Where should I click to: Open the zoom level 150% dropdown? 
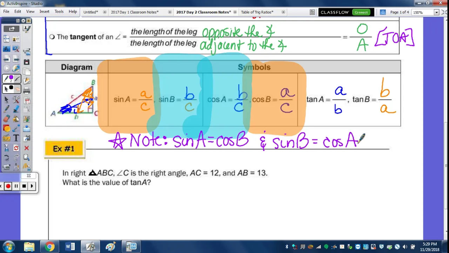tap(436, 12)
